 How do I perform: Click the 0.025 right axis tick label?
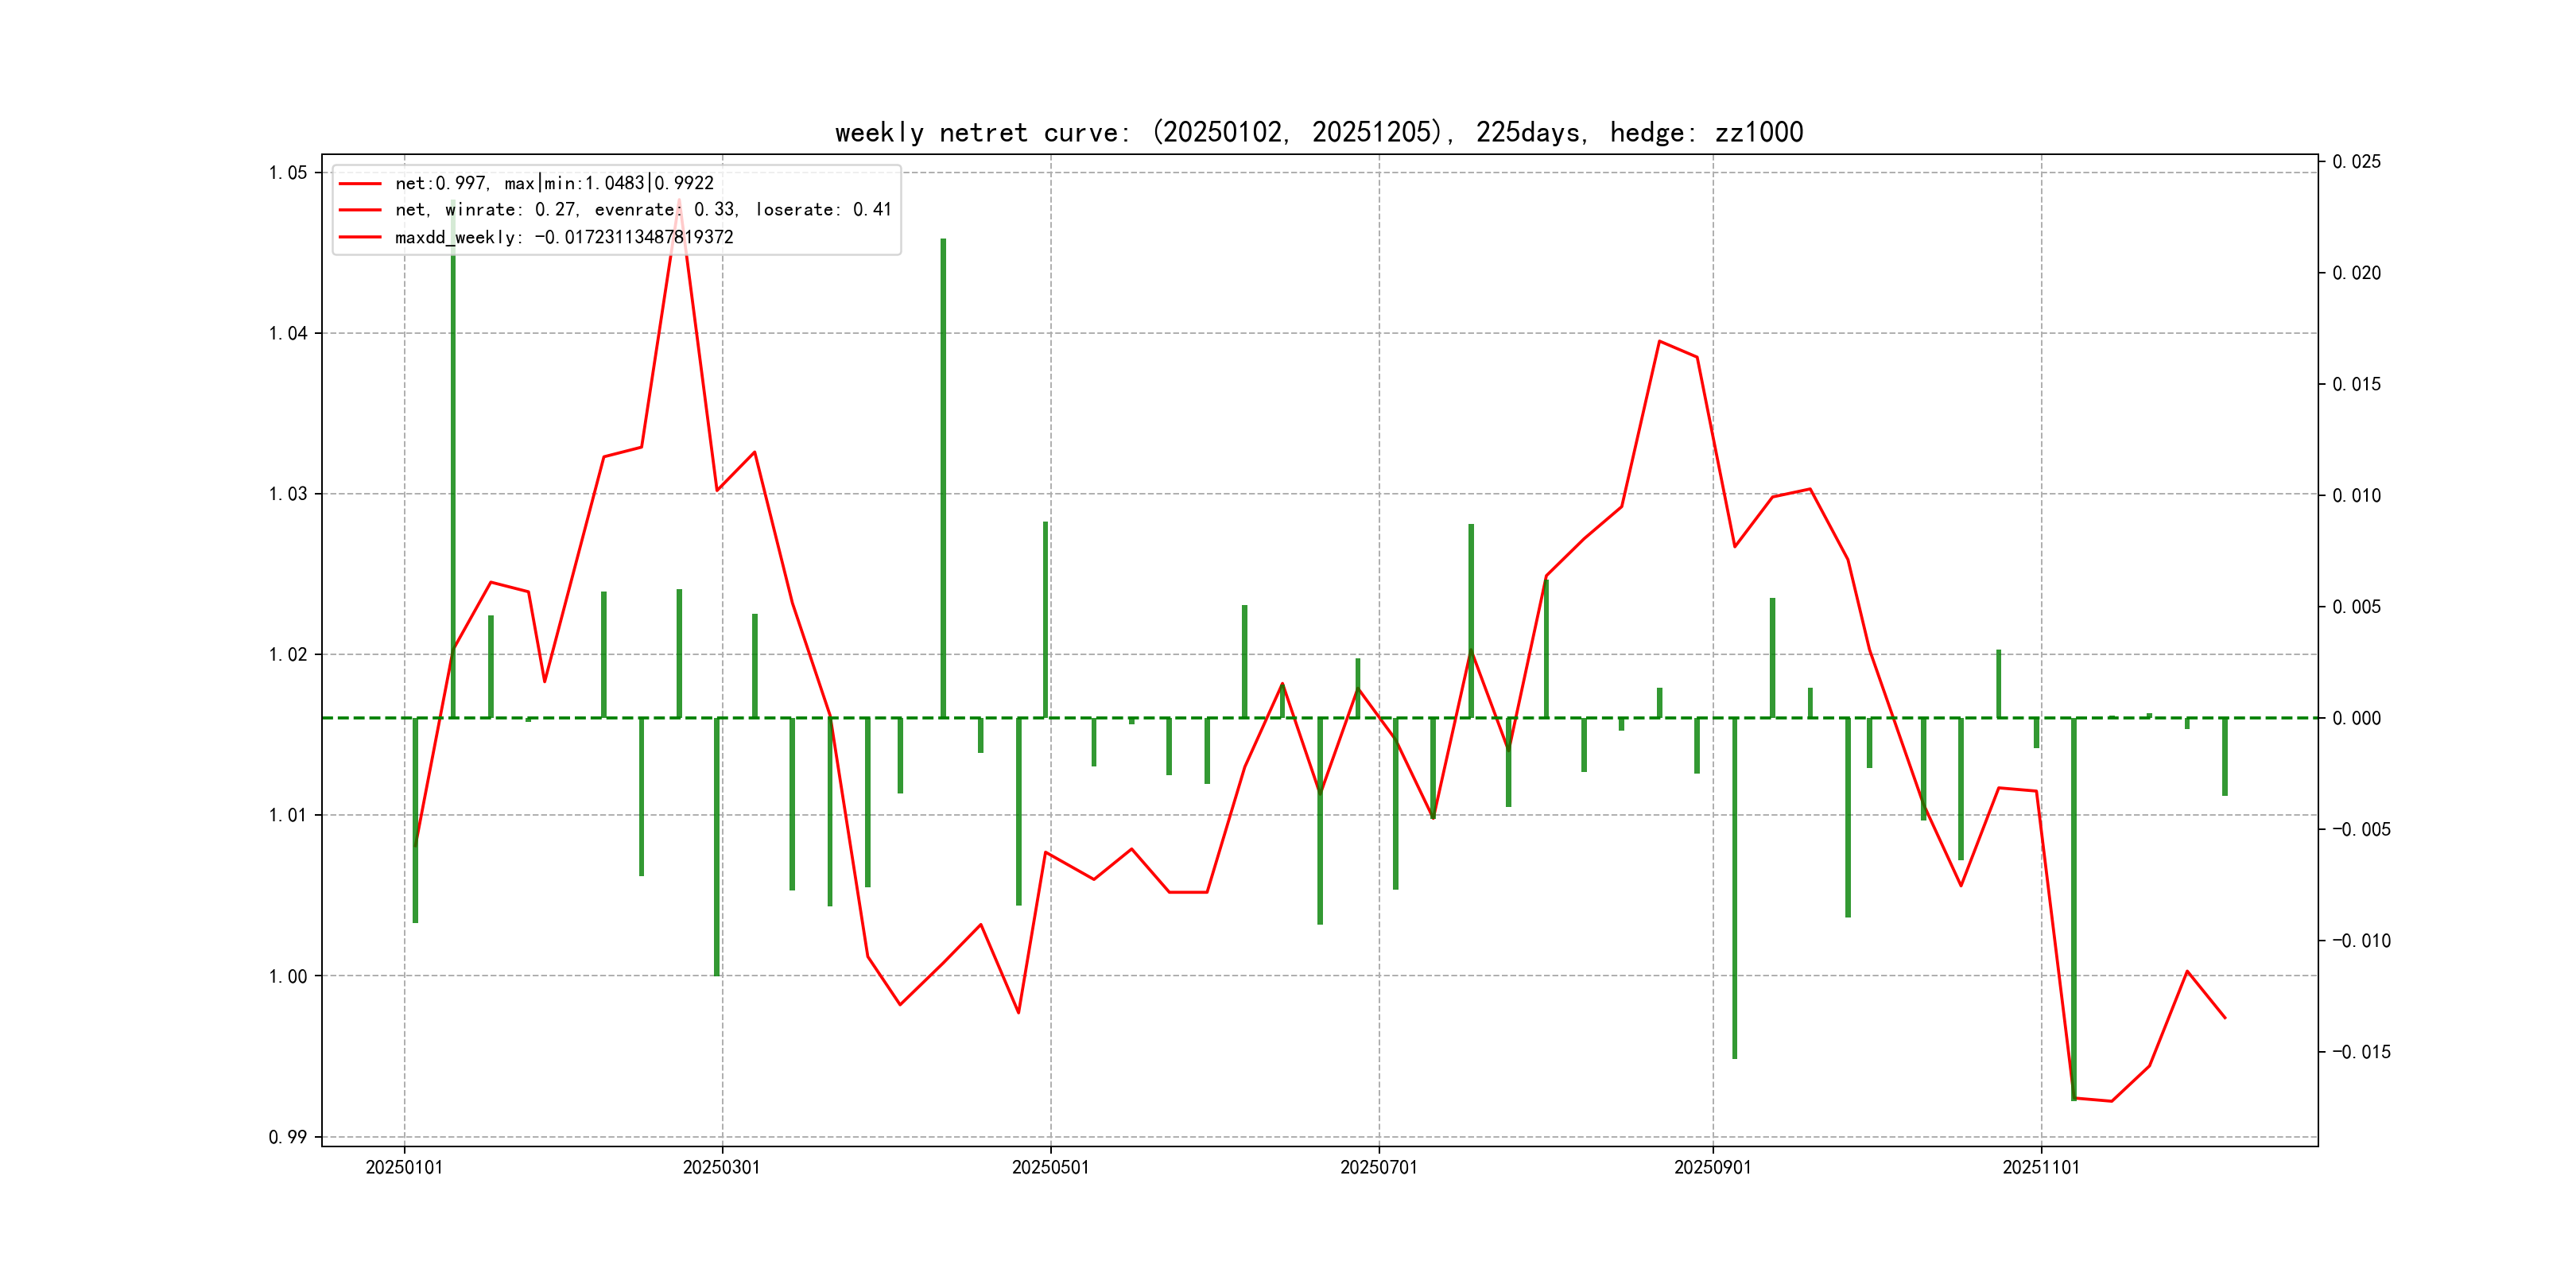click(x=2356, y=162)
